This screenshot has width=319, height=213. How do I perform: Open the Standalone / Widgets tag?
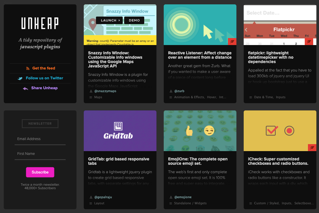(190, 203)
